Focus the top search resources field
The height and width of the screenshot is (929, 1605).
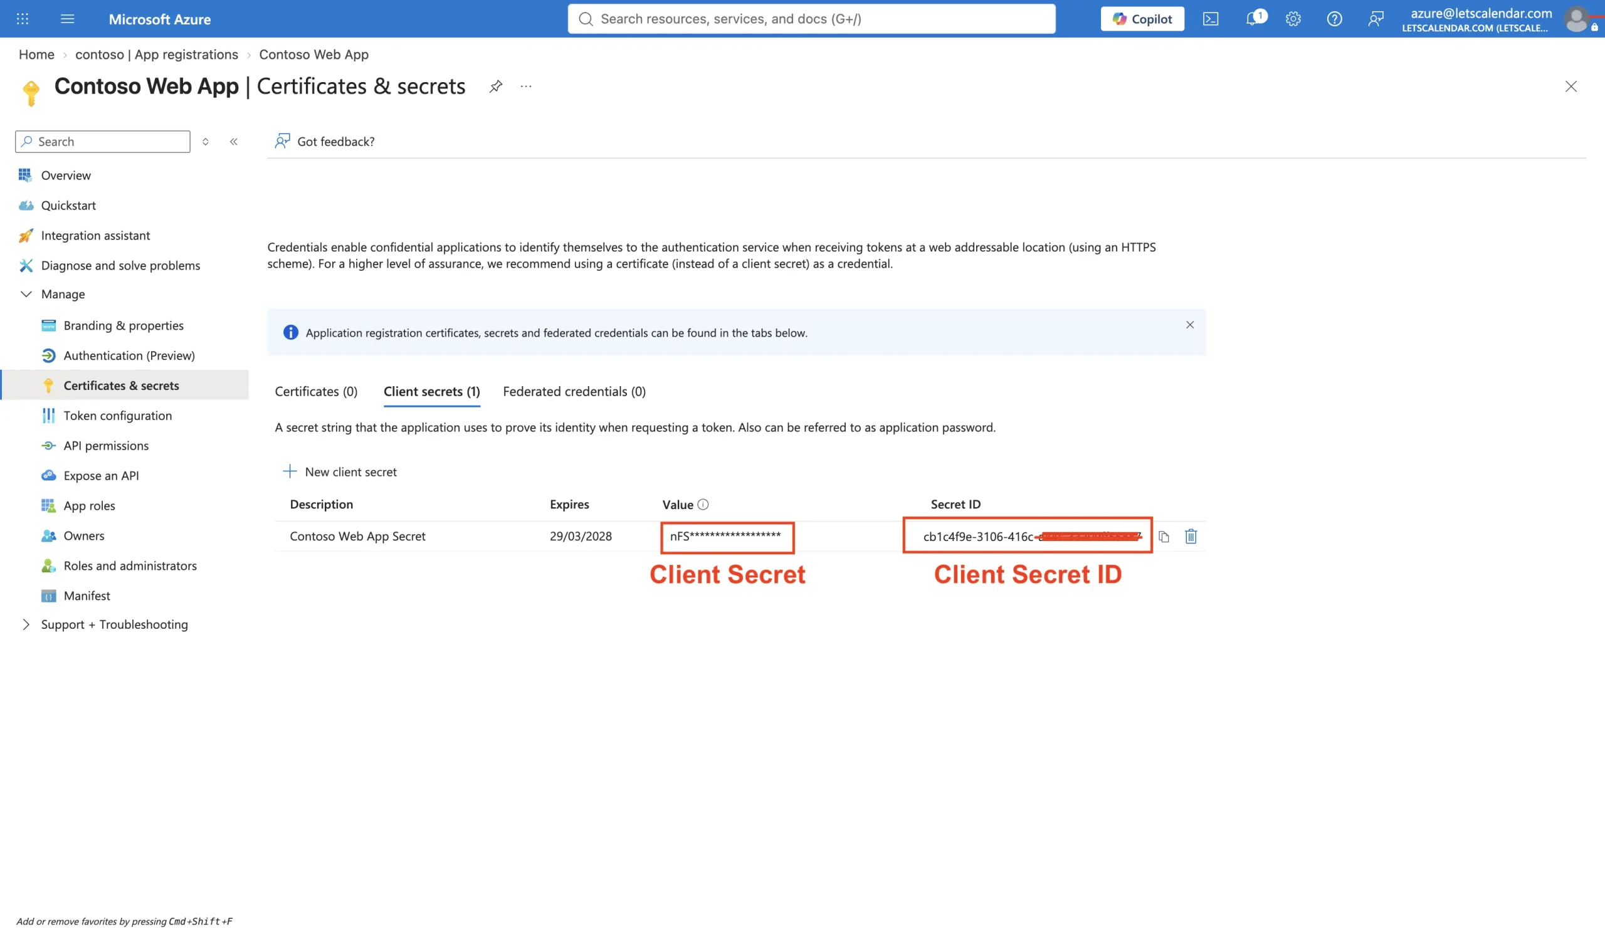(x=811, y=18)
